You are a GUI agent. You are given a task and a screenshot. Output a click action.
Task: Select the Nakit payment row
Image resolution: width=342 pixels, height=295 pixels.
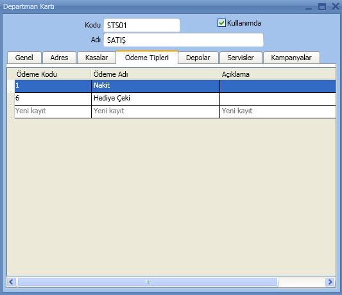click(175, 86)
